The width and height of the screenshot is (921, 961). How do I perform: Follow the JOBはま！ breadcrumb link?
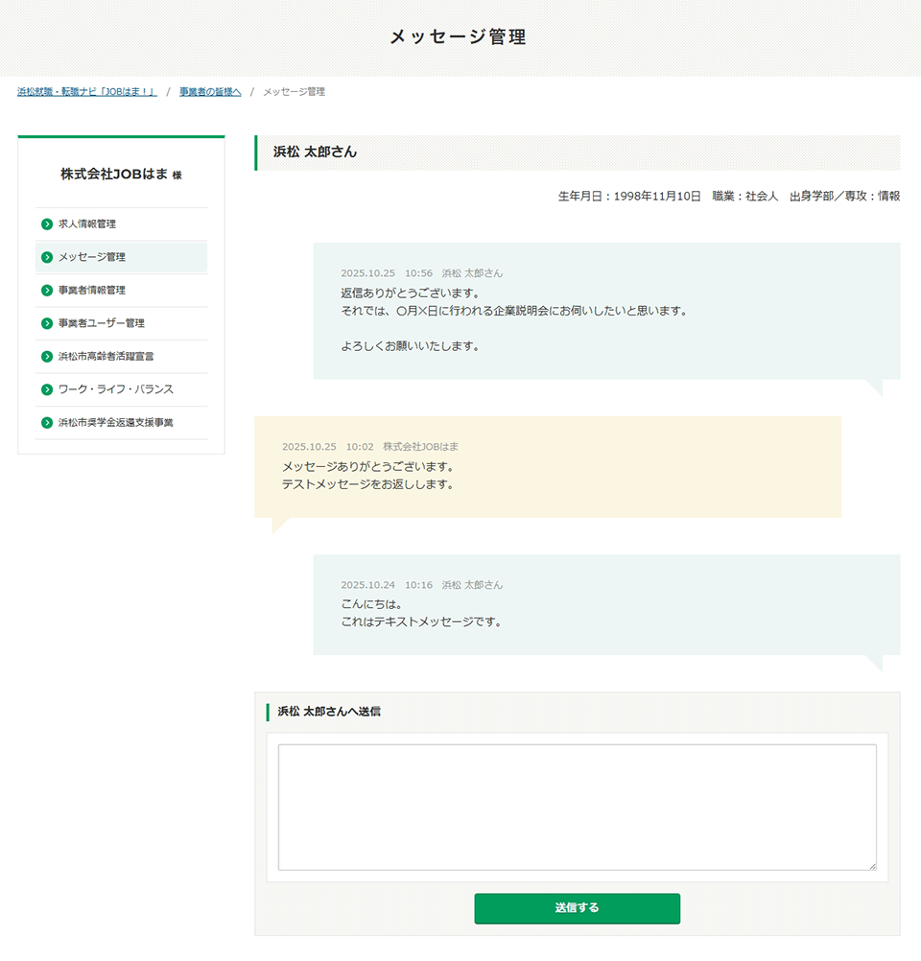click(x=86, y=92)
